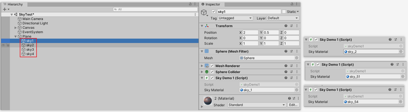
Task: Toggle scene picking hand icon
Action: coord(8,45)
